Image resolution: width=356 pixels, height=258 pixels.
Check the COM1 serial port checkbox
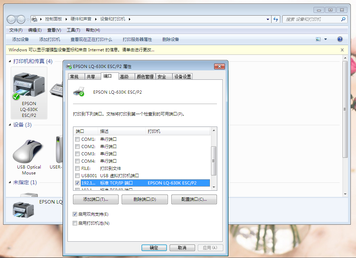[x=78, y=139]
